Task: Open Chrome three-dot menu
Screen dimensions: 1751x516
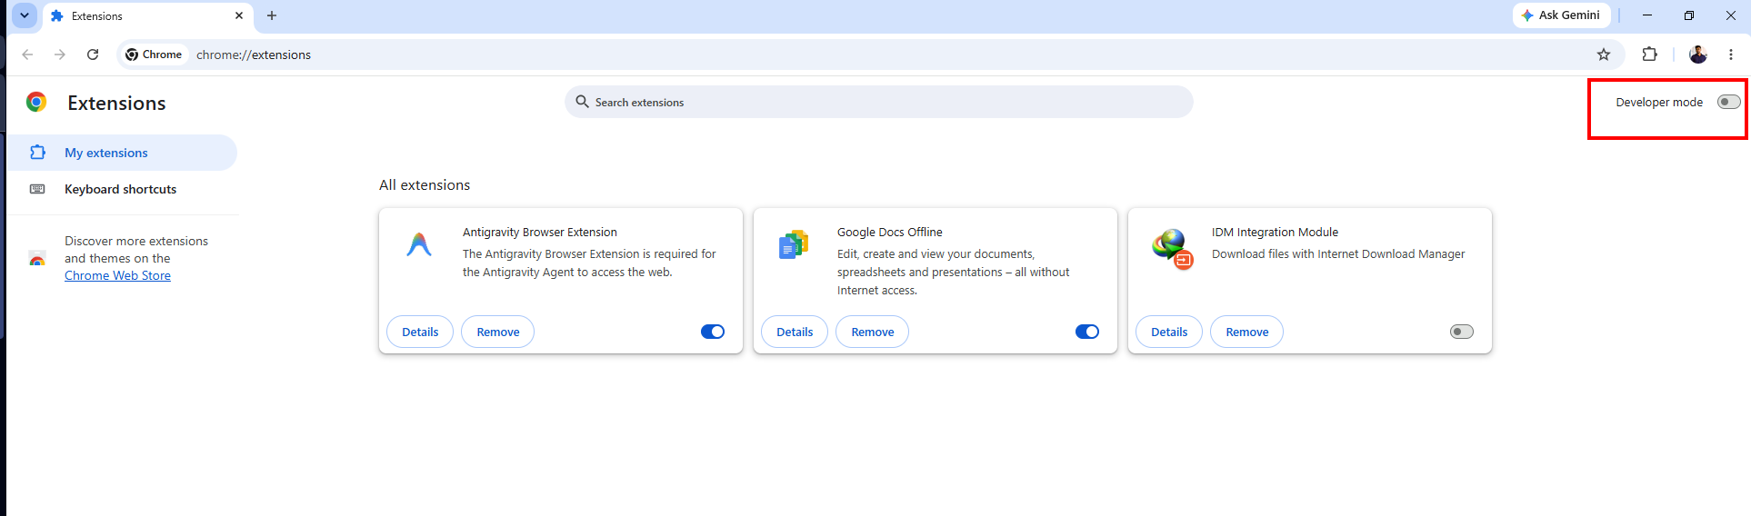Action: point(1731,55)
